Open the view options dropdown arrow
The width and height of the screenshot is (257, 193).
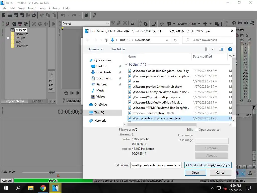click(x=213, y=49)
